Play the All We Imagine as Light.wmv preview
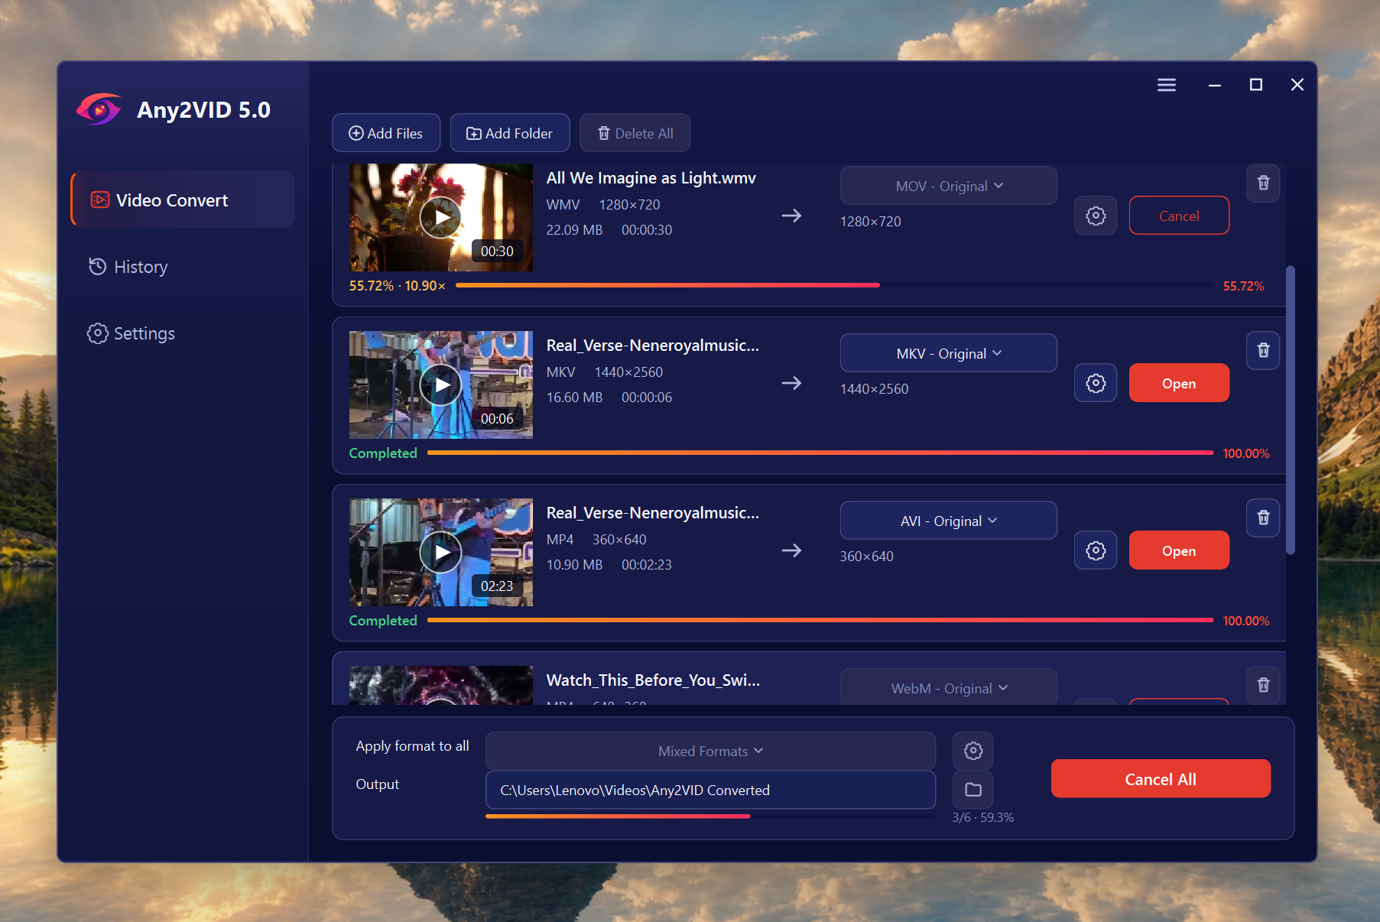The width and height of the screenshot is (1380, 922). [441, 217]
